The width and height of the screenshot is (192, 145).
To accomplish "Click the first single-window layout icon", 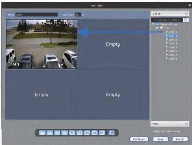I will (42, 133).
